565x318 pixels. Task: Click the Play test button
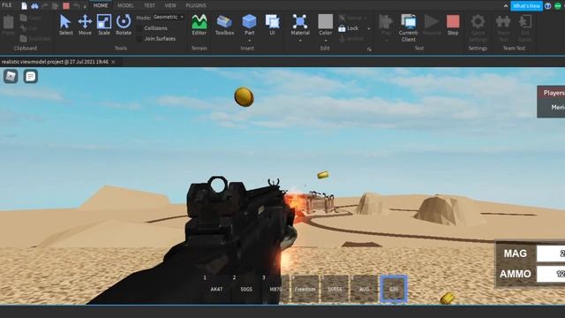click(386, 25)
